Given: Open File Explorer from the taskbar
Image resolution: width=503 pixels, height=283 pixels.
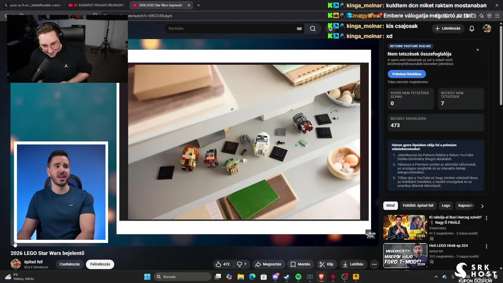Looking at the screenshot, I should point(240,277).
